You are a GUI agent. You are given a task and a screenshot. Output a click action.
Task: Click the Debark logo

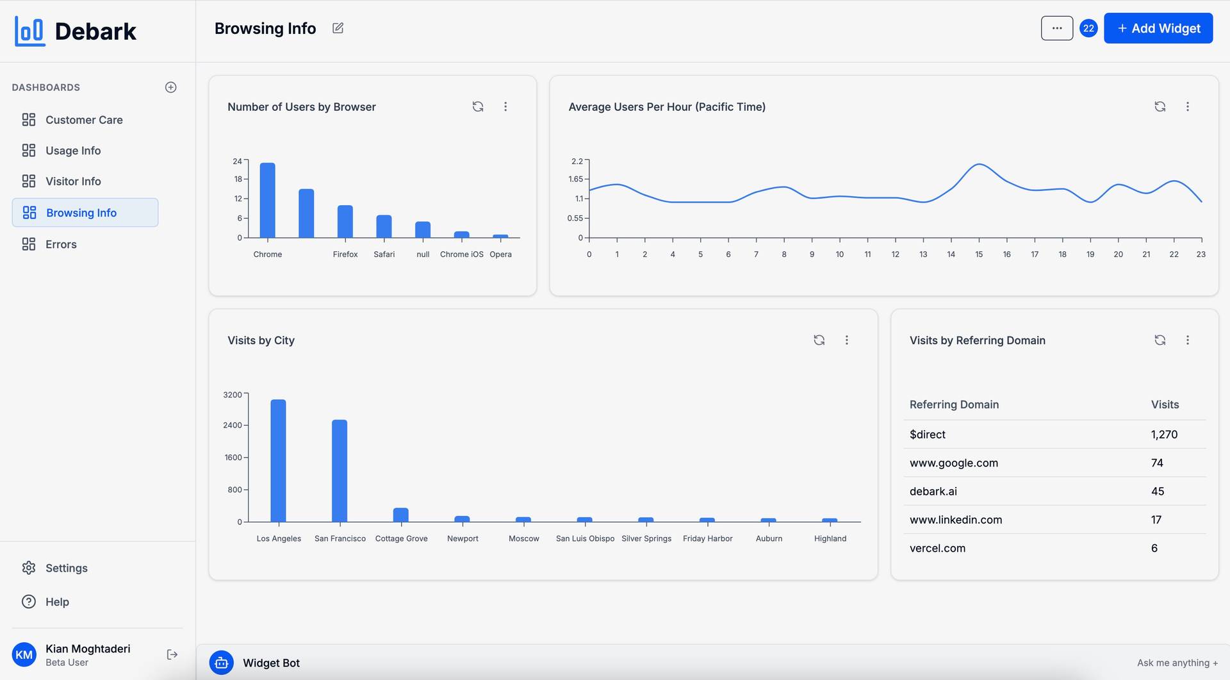[76, 31]
